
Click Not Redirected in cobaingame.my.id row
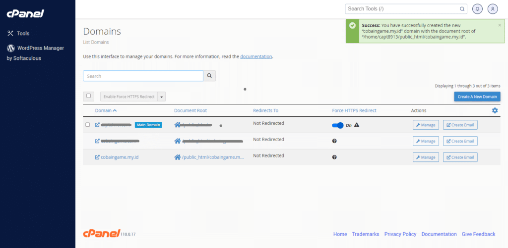coord(268,155)
